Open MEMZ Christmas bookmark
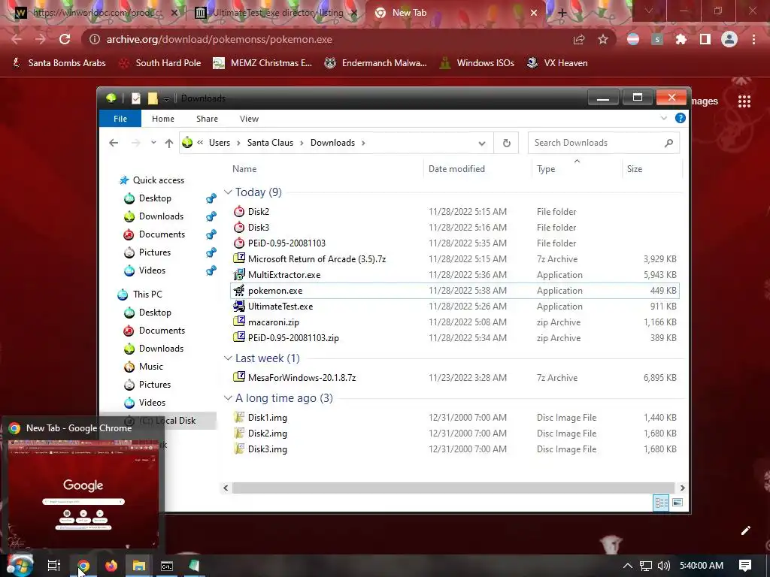Screen dimensions: 770x577 pos(262,63)
